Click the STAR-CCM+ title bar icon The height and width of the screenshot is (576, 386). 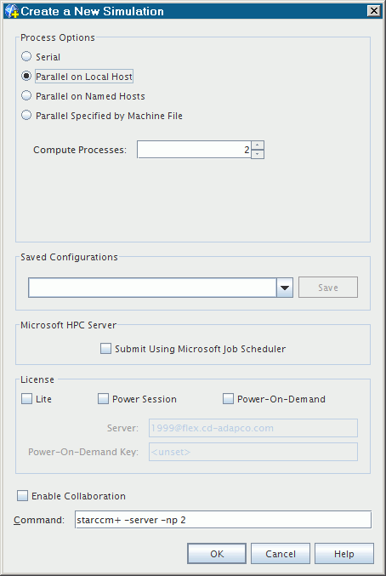click(12, 11)
